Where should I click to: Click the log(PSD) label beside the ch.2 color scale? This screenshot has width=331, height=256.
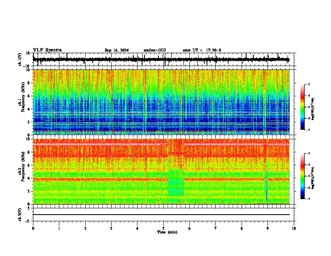[x=313, y=178]
